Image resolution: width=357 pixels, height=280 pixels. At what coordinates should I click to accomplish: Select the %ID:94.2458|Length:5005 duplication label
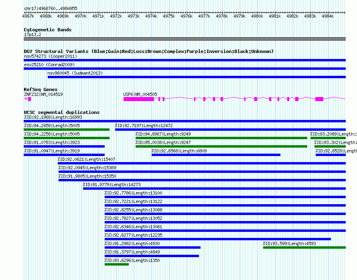pyautogui.click(x=52, y=126)
